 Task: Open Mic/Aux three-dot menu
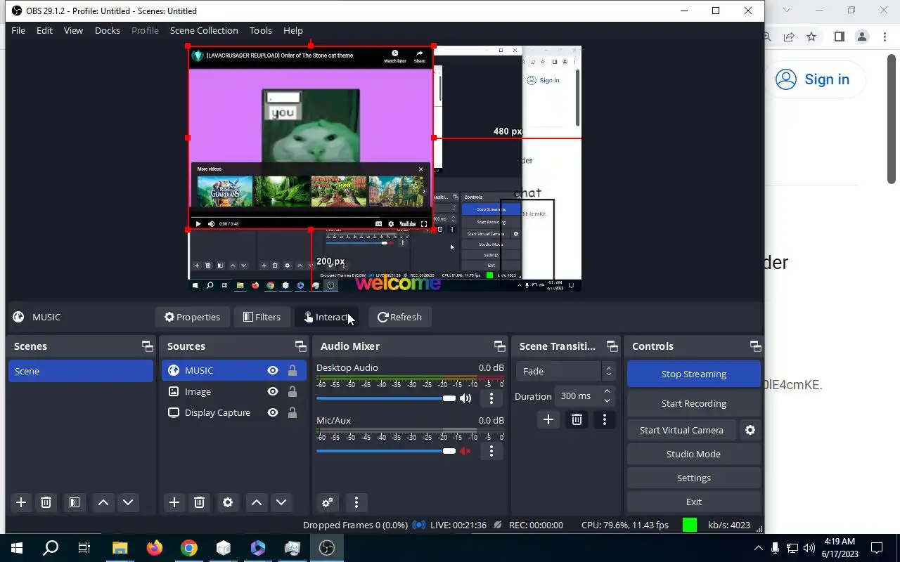coord(491,451)
